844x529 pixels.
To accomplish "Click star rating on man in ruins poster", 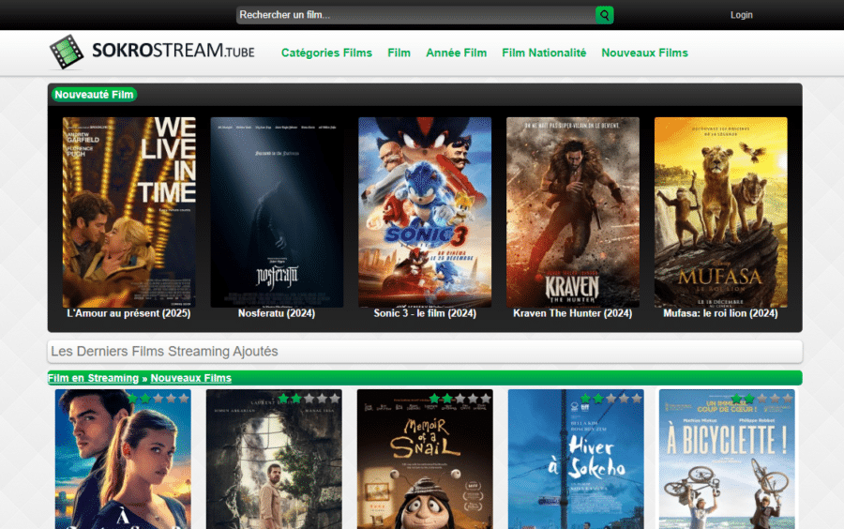I will point(309,399).
